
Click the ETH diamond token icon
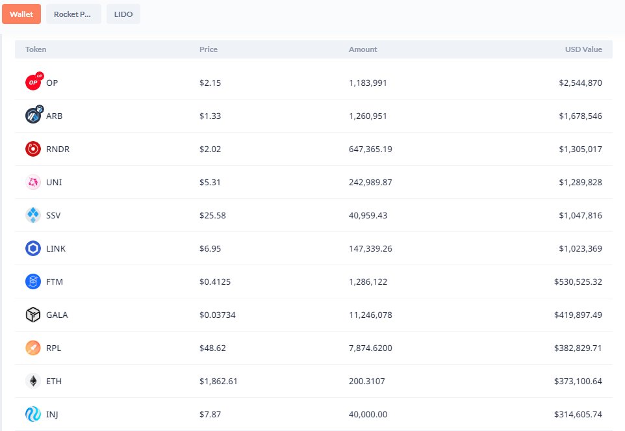click(x=33, y=381)
